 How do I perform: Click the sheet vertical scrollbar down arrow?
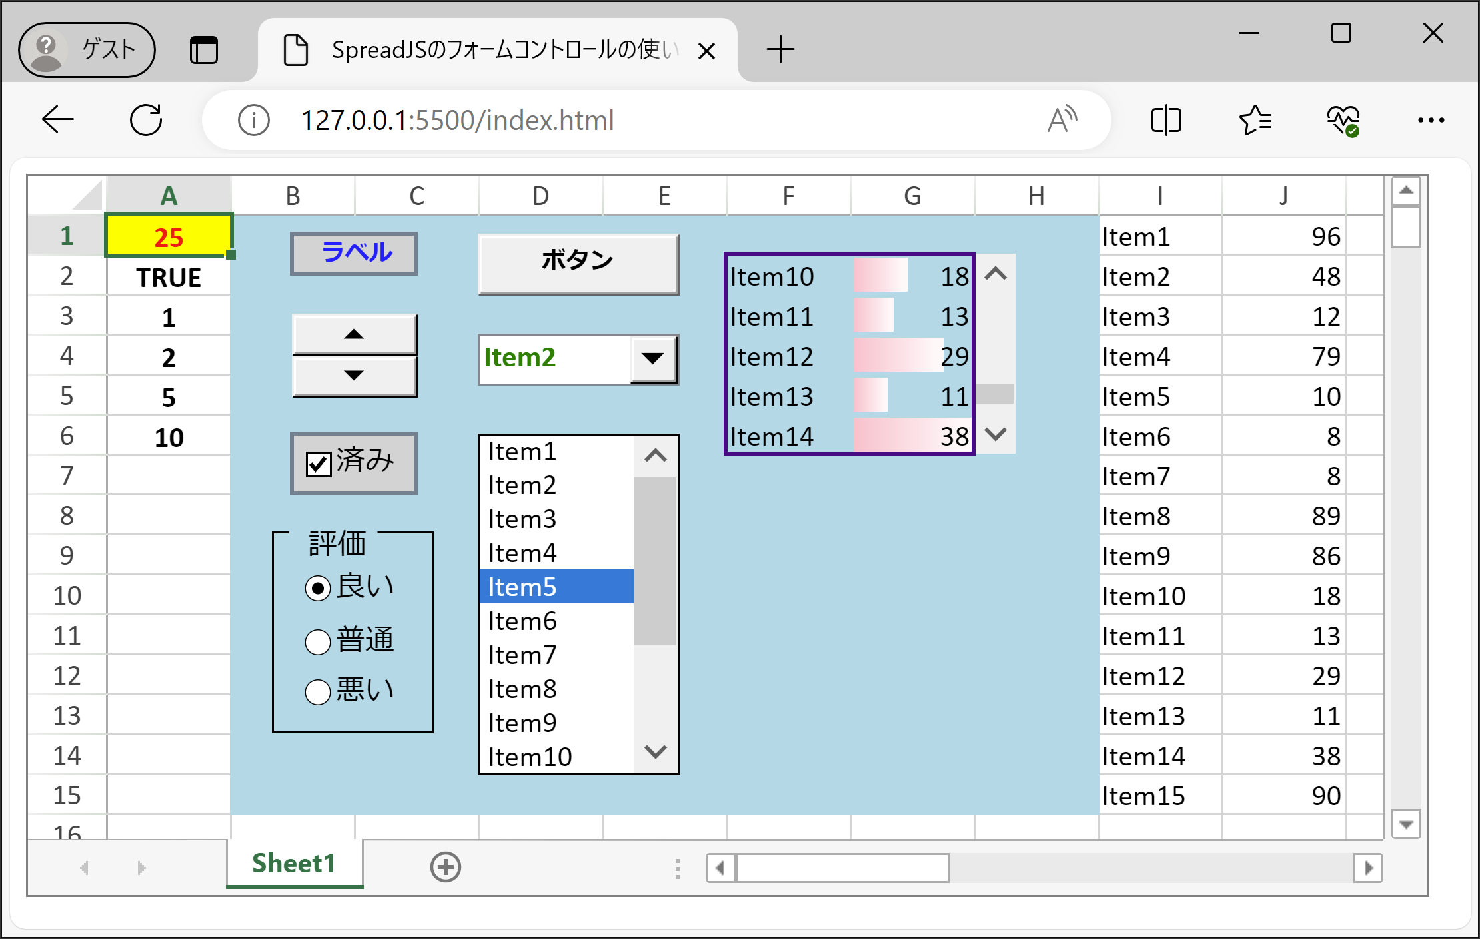click(1406, 824)
